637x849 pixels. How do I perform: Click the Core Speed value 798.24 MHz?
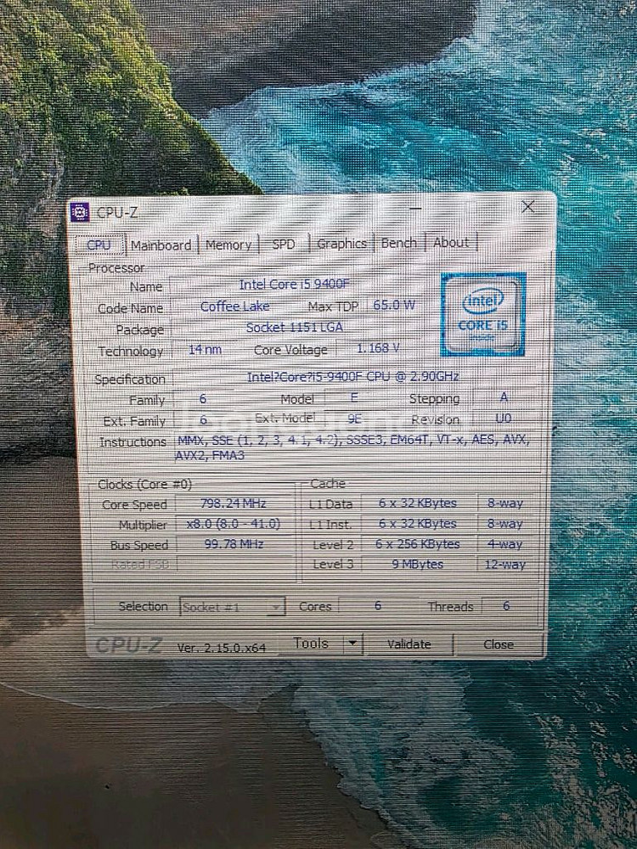point(234,503)
